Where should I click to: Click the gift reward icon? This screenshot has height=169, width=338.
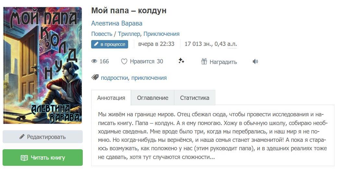pos(204,62)
